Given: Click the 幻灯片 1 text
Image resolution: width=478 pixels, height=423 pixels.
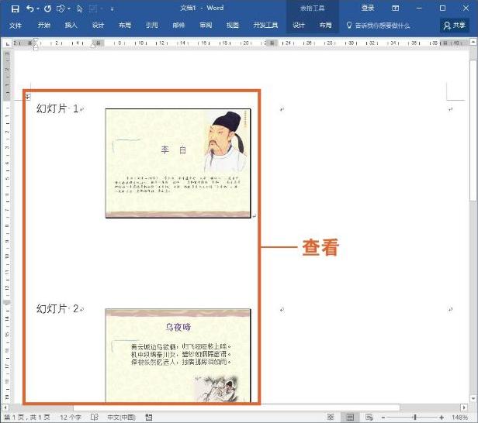Looking at the screenshot, I should tap(57, 108).
